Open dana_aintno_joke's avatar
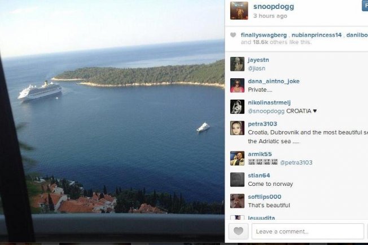The width and height of the screenshot is (368, 245). [x=237, y=85]
